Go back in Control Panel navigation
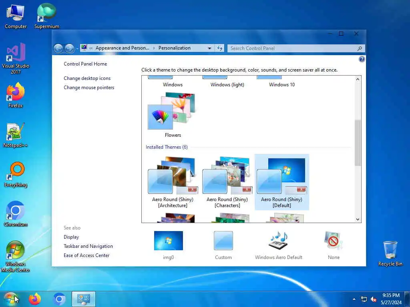Viewport: 410px width, 307px height. [x=58, y=48]
